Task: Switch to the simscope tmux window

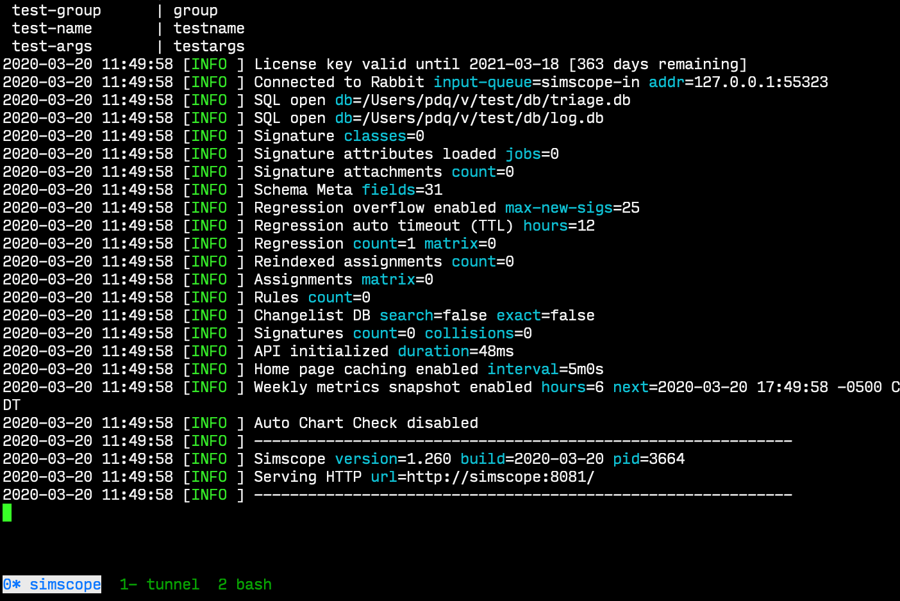Action: pyautogui.click(x=52, y=584)
